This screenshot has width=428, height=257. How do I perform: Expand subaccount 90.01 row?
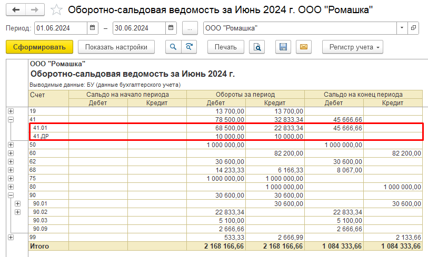pos(18,203)
